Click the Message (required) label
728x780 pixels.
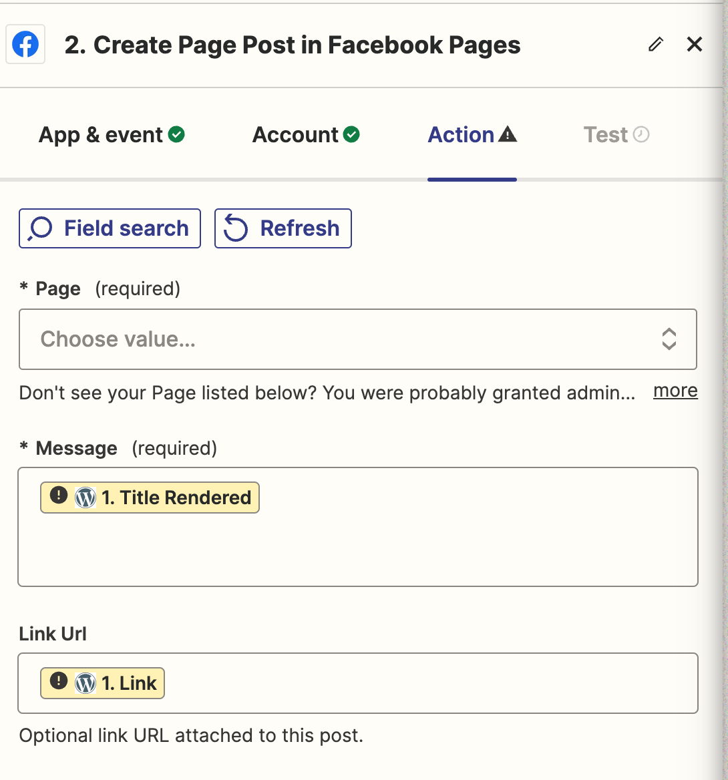[118, 448]
